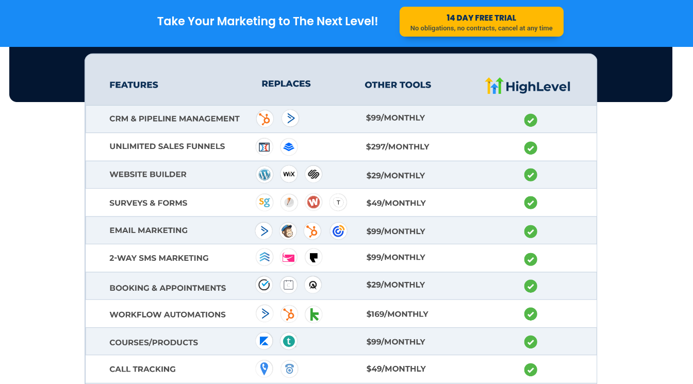Click green checkmark for CRM & Pipeline Management
This screenshot has height=384, width=693.
tap(531, 120)
